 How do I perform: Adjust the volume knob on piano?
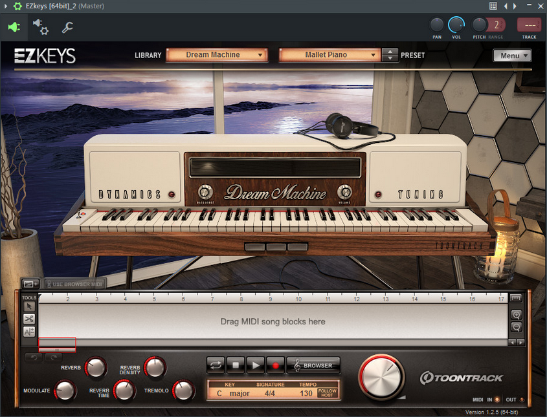pos(344,192)
